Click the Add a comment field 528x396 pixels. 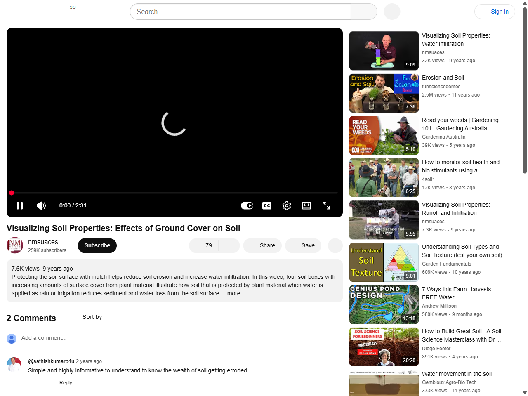[x=124, y=338]
